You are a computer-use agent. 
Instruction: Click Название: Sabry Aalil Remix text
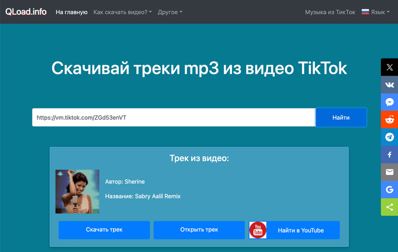143,196
